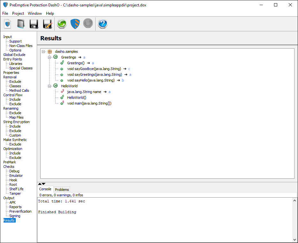The height and width of the screenshot is (243, 298).
Task: Select Special Classes under Entry Points
Action: [21, 68]
